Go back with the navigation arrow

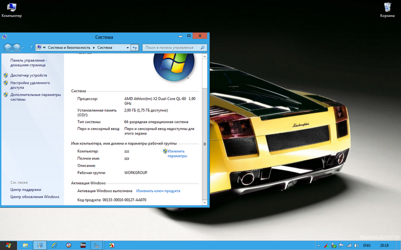click(8, 47)
